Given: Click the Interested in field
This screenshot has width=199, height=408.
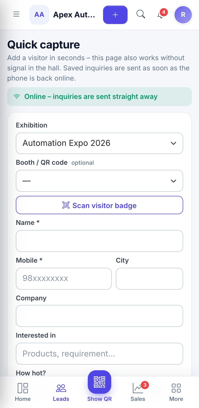Looking at the screenshot, I should (99, 354).
